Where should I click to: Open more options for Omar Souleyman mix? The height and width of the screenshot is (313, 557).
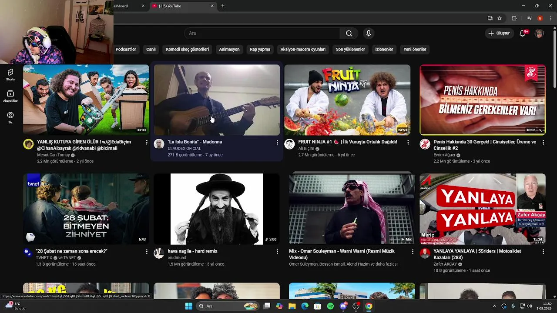pos(413,251)
